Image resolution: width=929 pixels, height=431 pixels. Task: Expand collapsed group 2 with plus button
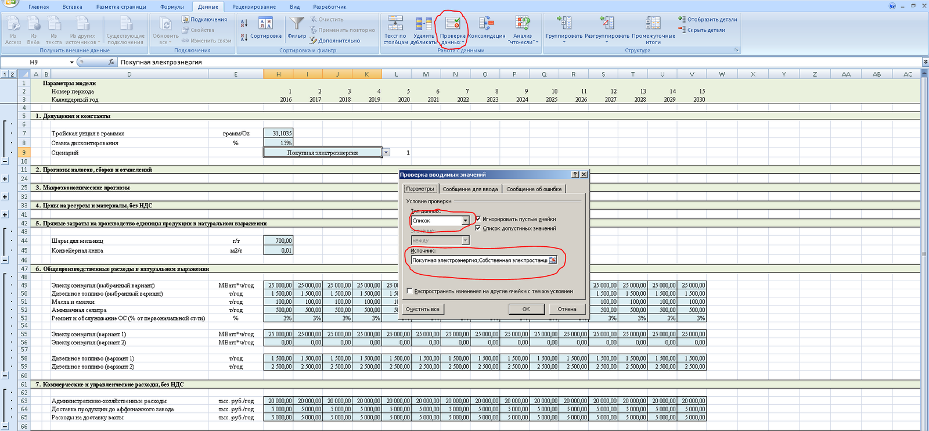coord(5,179)
